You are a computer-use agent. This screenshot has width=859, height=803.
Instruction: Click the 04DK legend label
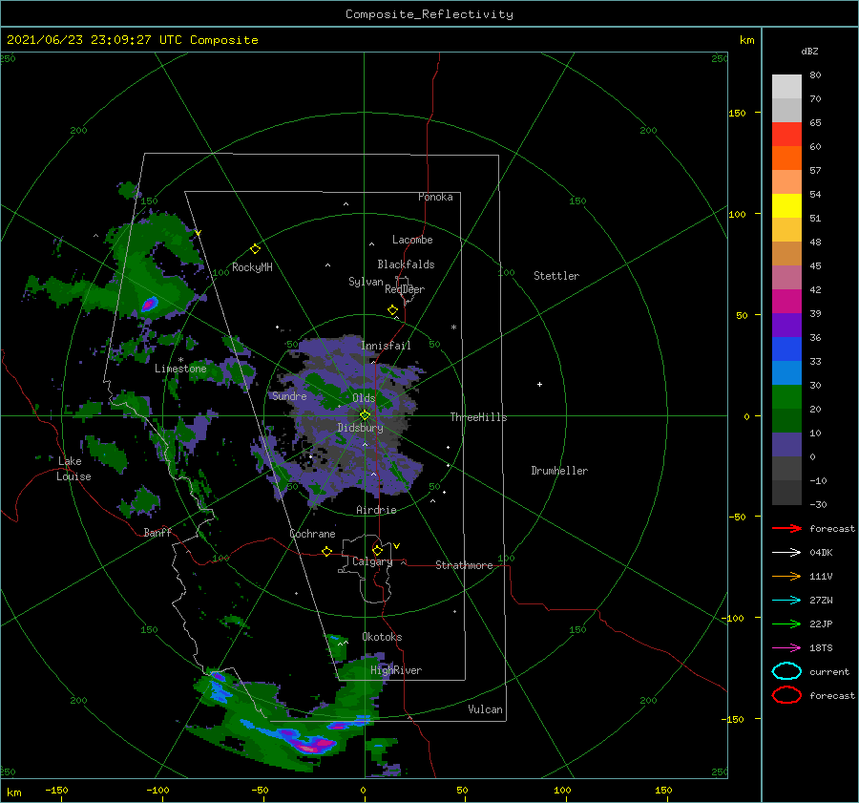tap(821, 553)
